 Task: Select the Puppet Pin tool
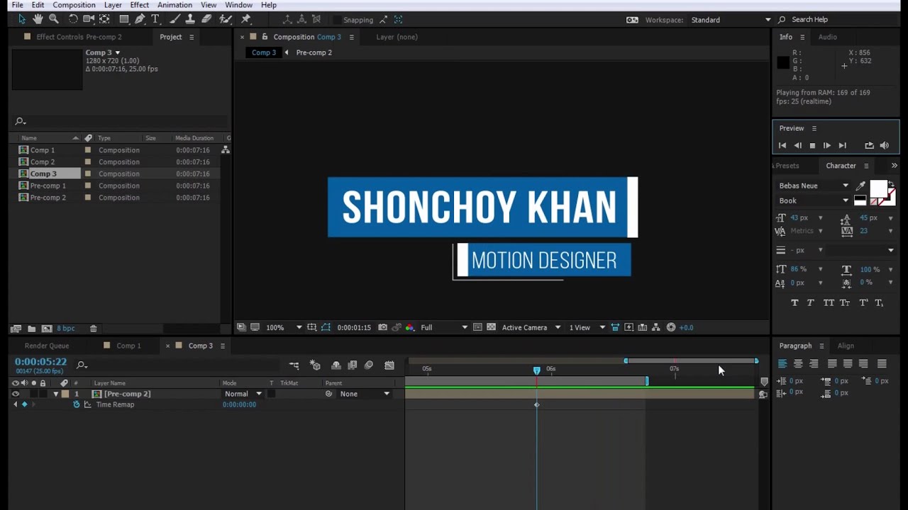point(246,19)
